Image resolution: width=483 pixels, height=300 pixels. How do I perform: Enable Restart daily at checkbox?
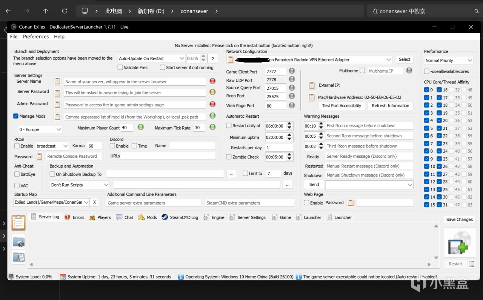coord(229,125)
